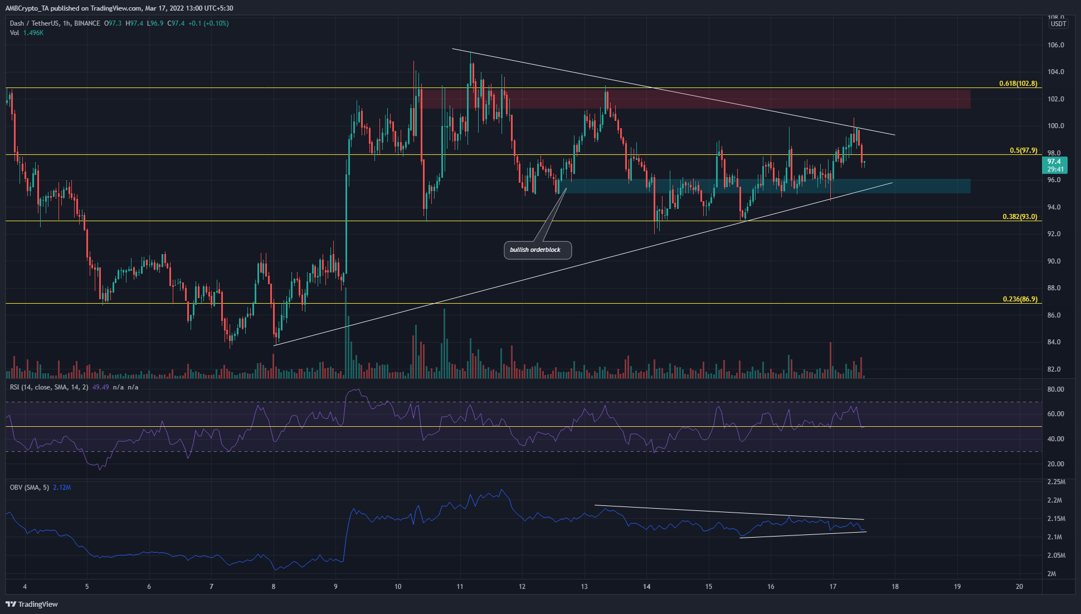The height and width of the screenshot is (614, 1081).
Task: Click the 0.382(93.0) Fibonacci label
Action: tap(1020, 217)
